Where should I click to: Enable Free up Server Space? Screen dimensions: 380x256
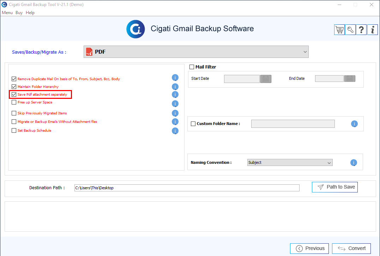coord(14,102)
